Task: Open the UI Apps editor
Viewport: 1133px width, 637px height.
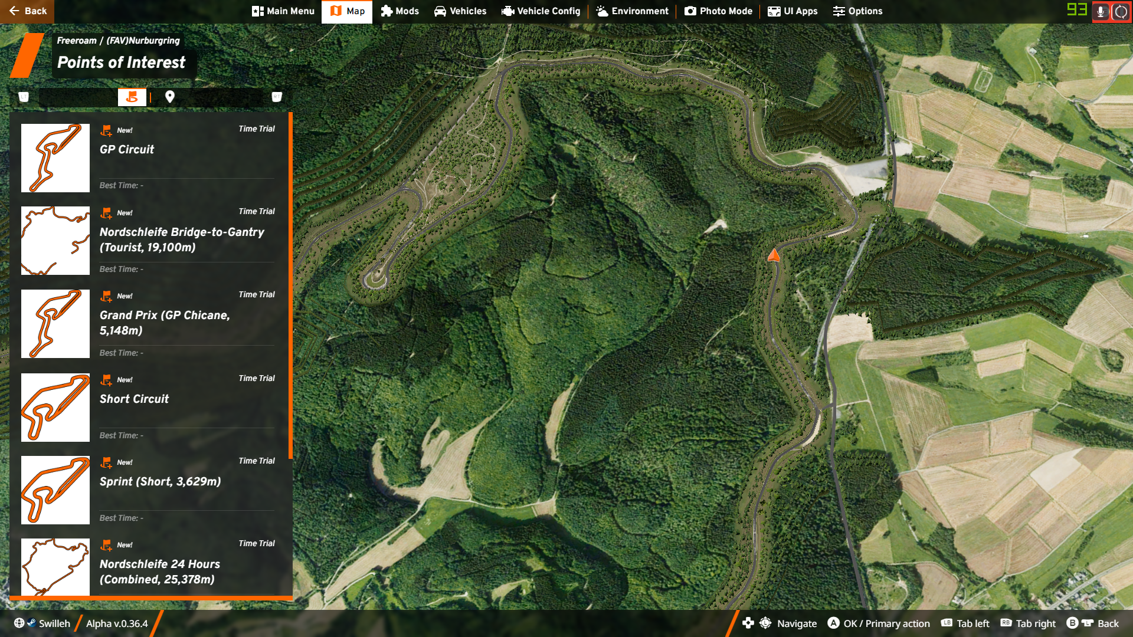Action: pyautogui.click(x=792, y=11)
